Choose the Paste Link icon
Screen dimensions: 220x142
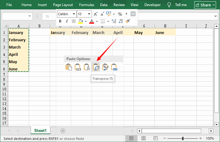(x=114, y=67)
